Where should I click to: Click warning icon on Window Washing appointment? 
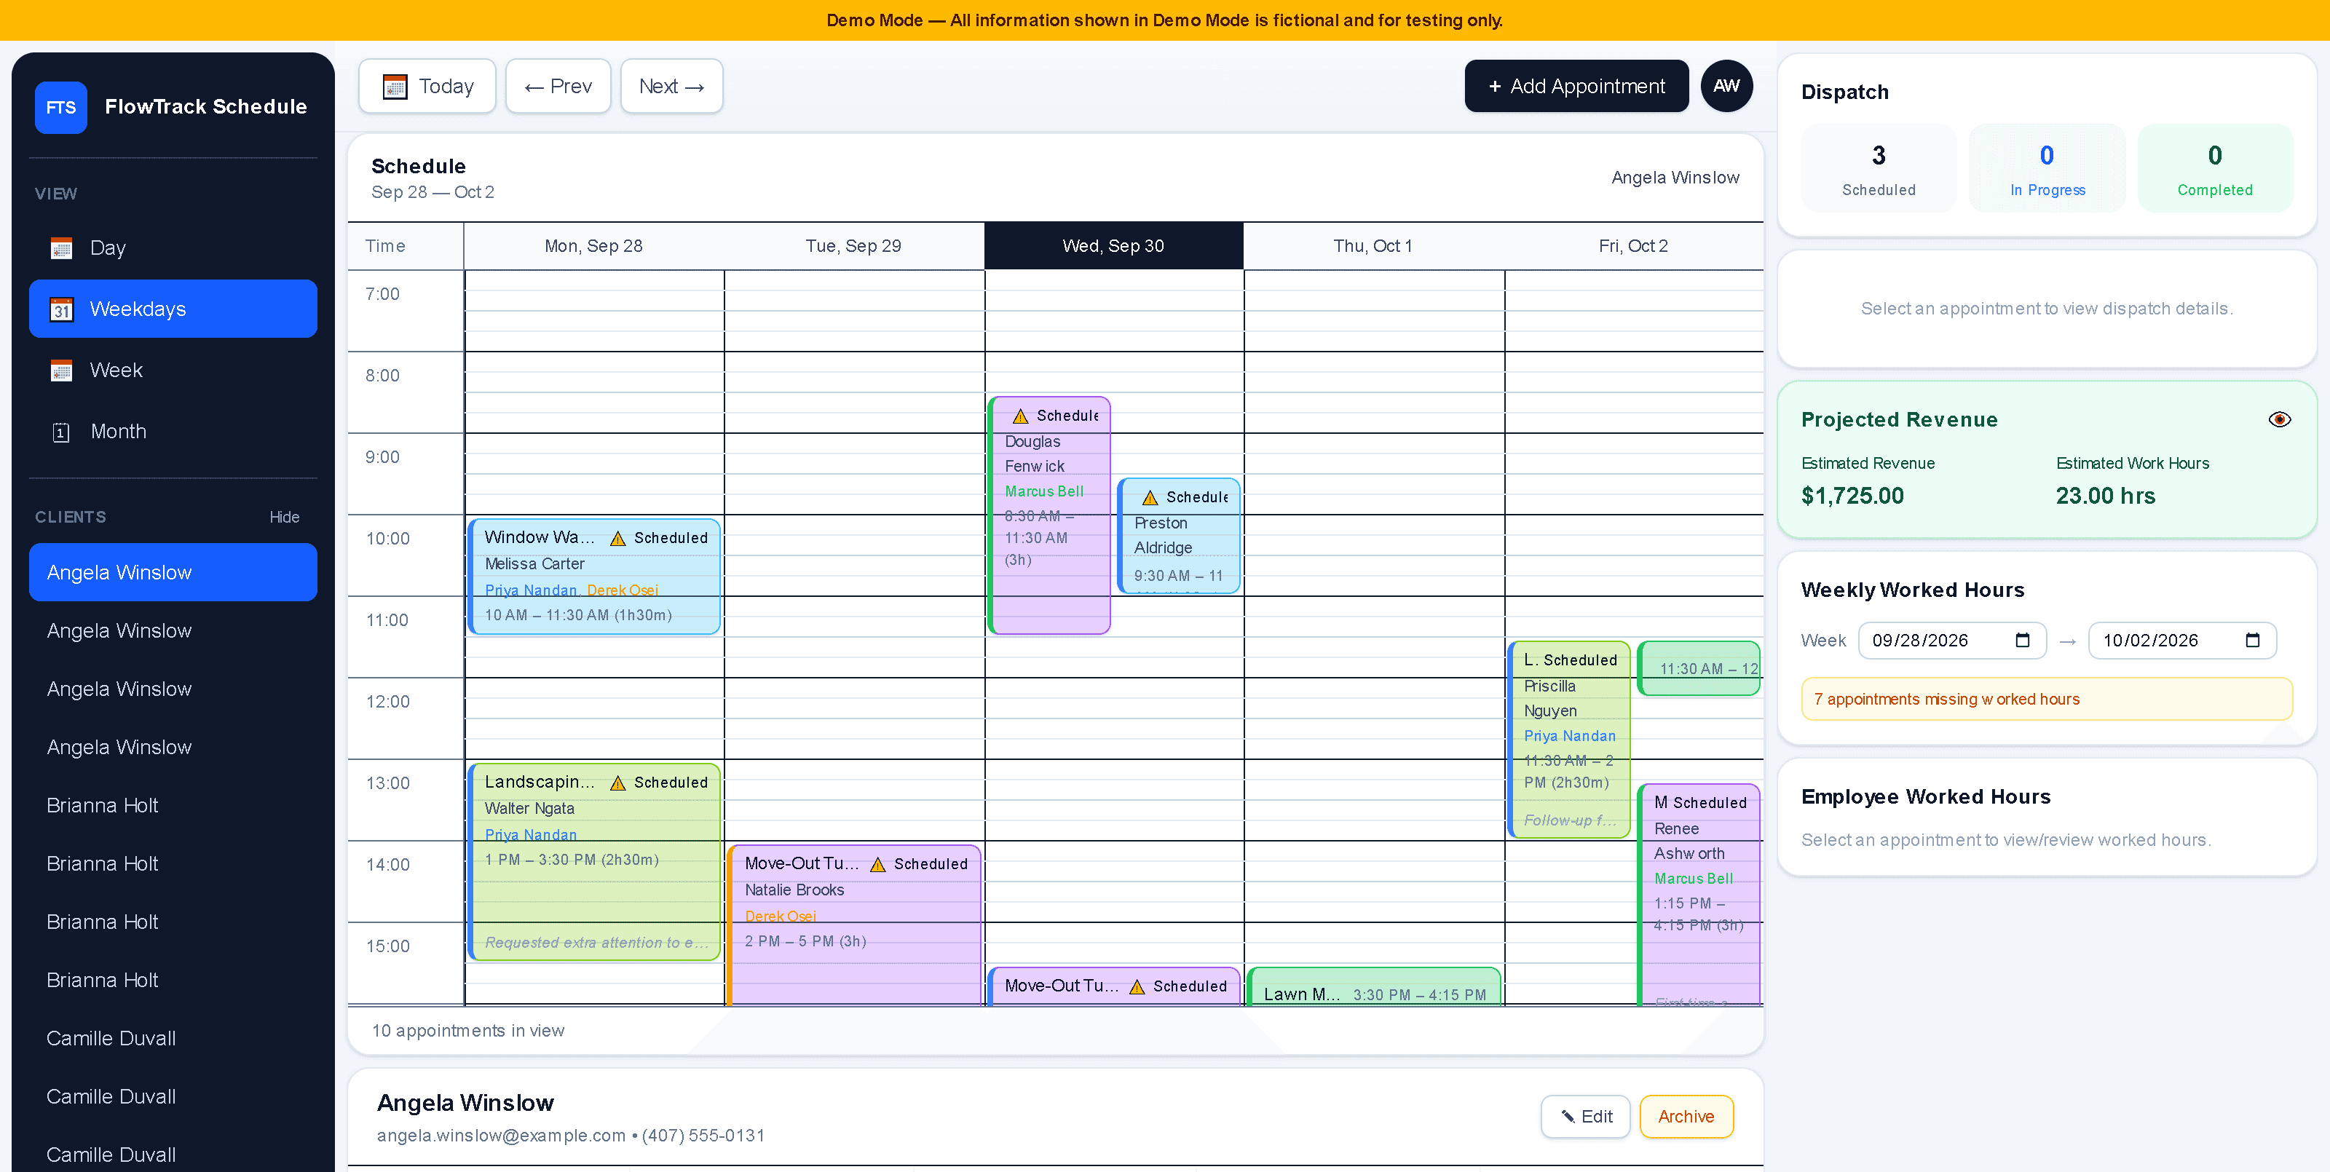[617, 539]
